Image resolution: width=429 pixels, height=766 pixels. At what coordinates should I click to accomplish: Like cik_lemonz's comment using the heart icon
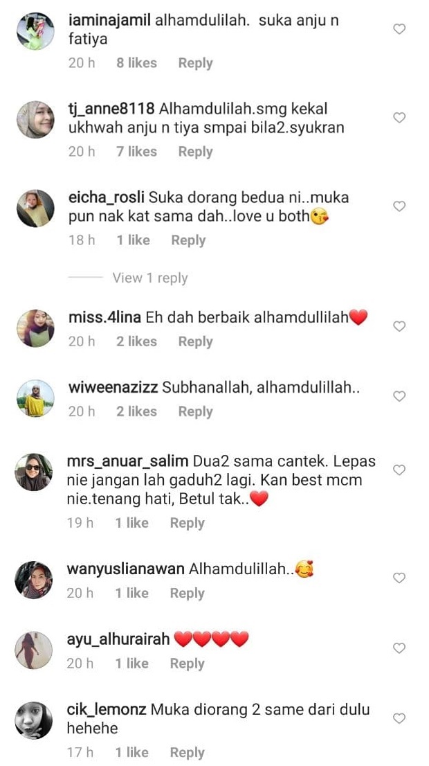point(399,719)
